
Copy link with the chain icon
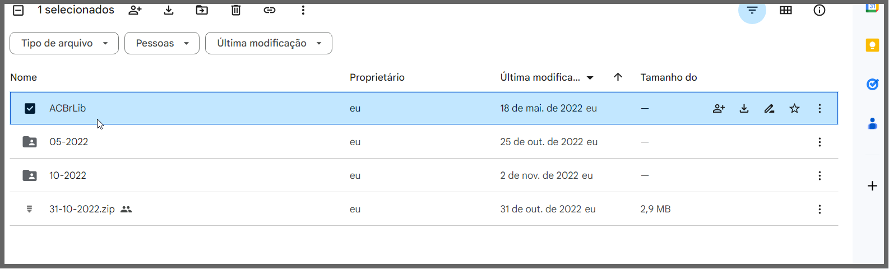(270, 10)
